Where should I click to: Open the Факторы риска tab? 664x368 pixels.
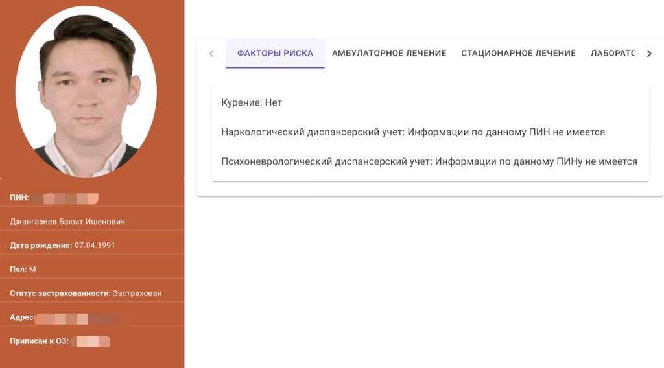[275, 53]
